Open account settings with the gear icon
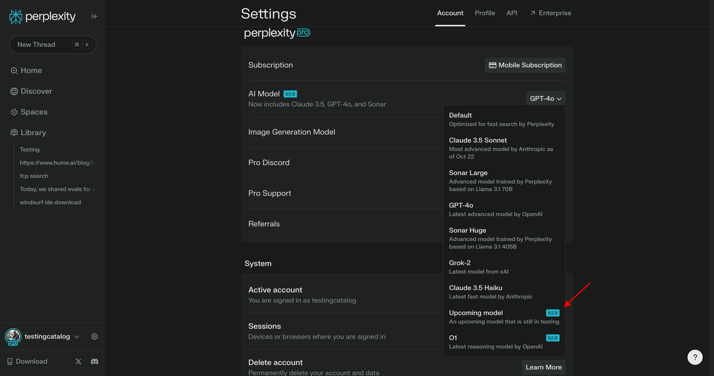The image size is (714, 376). click(x=94, y=336)
